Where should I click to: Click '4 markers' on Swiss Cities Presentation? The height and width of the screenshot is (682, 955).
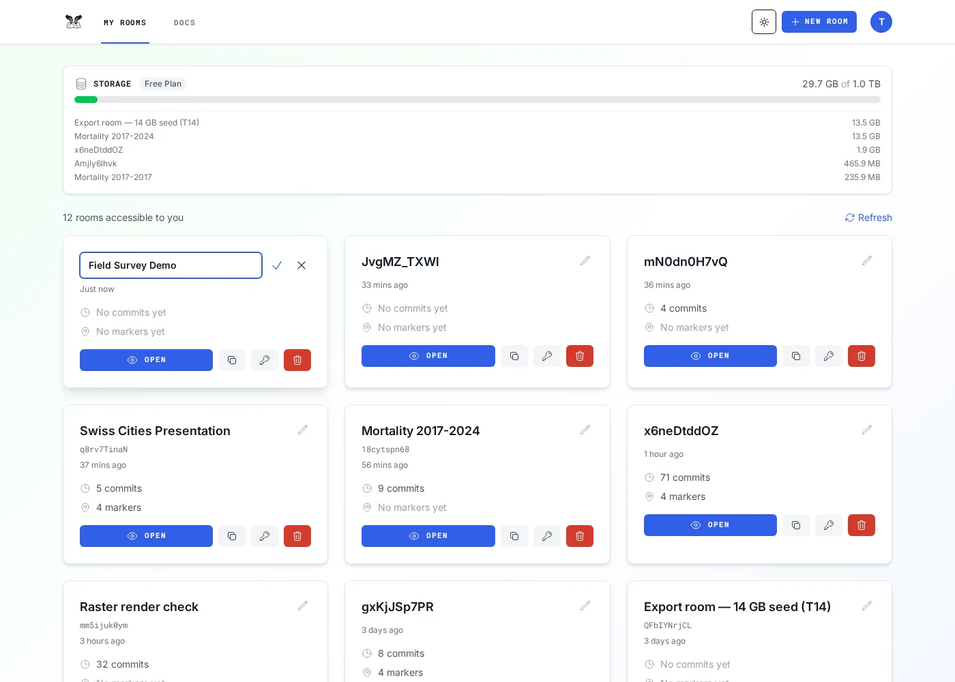pos(119,507)
